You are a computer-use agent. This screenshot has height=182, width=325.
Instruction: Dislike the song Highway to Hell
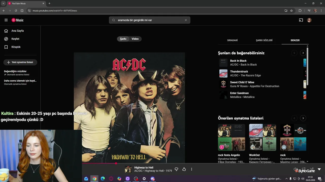coord(176,169)
